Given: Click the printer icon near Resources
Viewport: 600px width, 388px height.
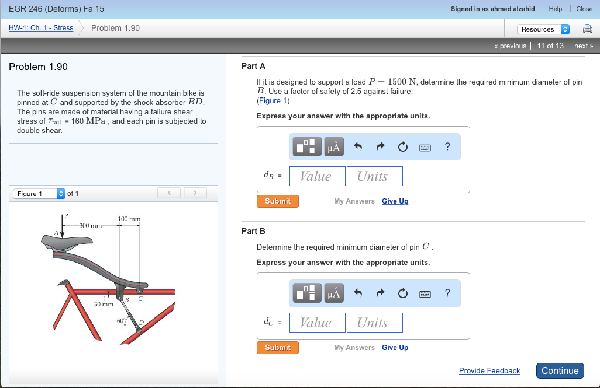Looking at the screenshot, I should coord(587,28).
